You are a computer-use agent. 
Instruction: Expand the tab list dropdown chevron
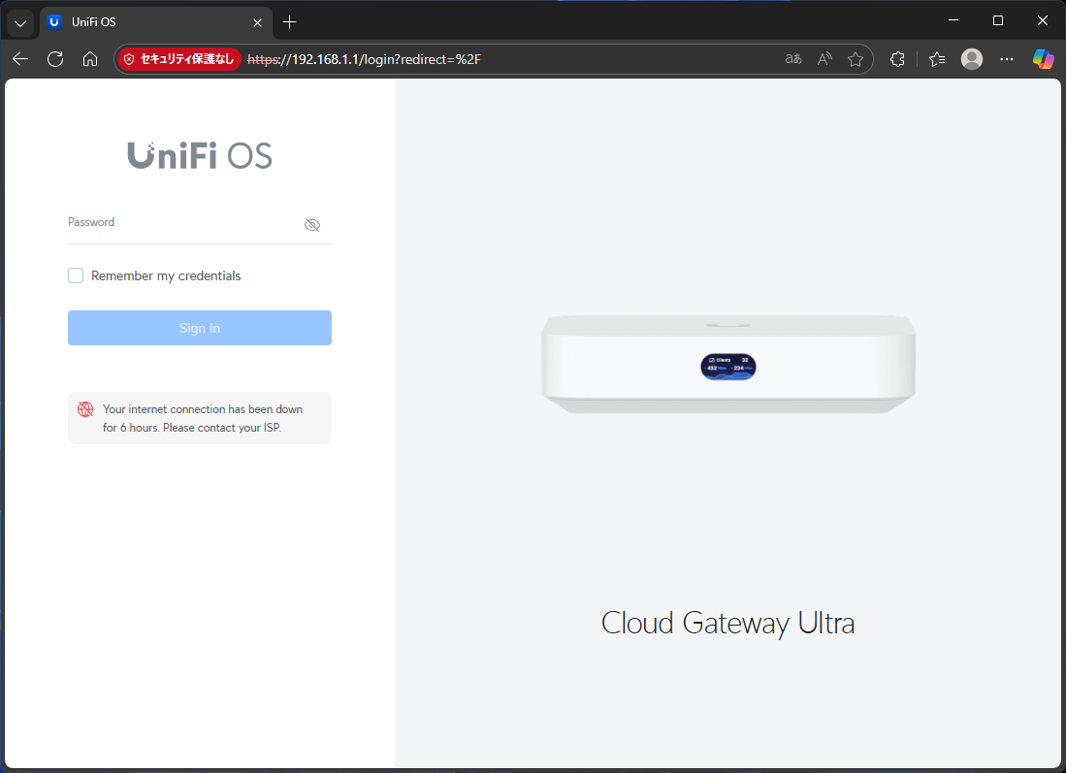coord(20,21)
